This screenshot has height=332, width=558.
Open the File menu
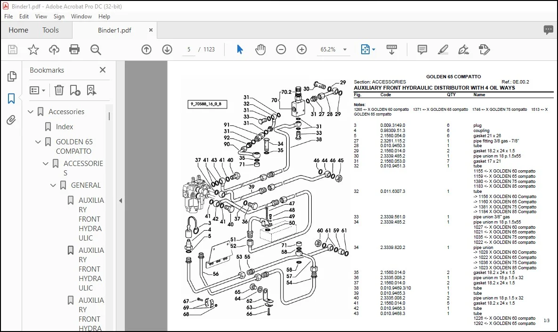(x=8, y=17)
